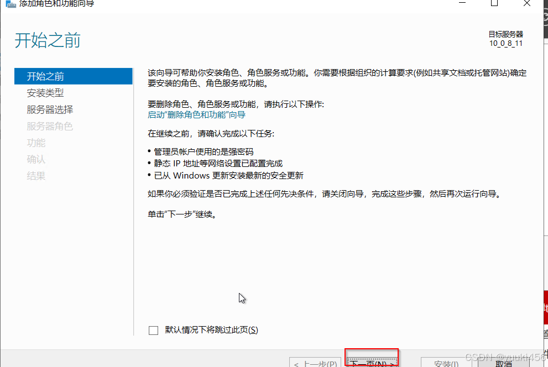Close the 添加角色和功能向导 window
Screen dimensions: 548x367
(526, 3)
